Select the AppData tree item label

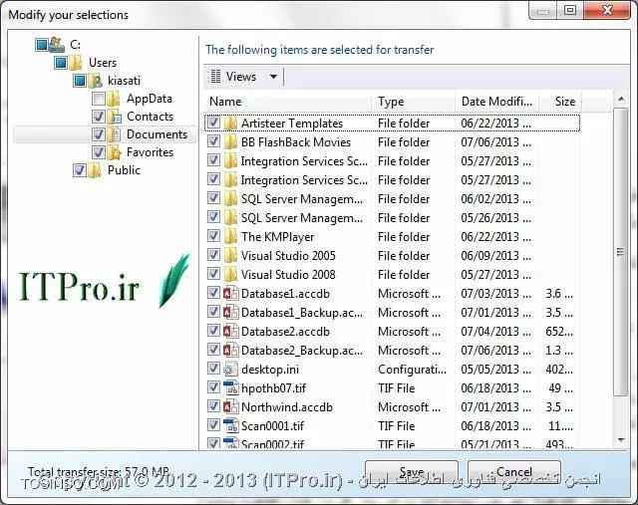point(150,99)
